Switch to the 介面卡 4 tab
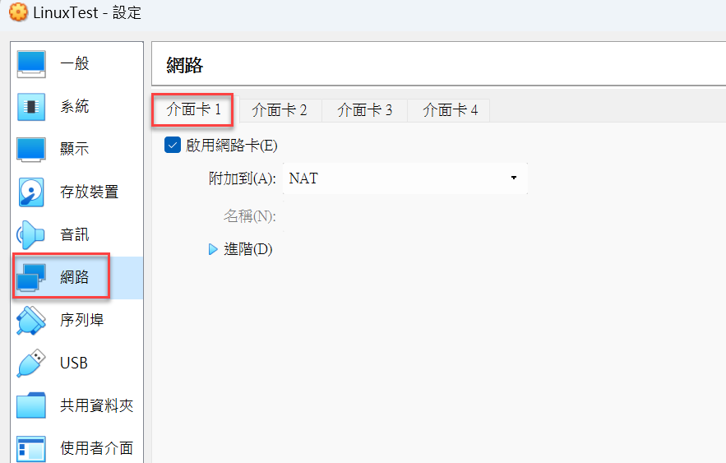This screenshot has width=726, height=463. coord(450,110)
